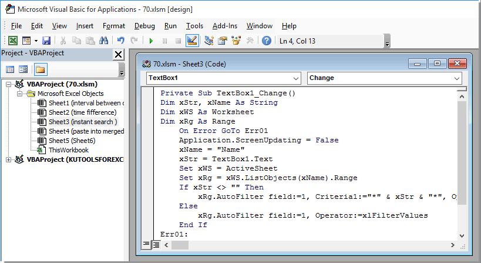The image size is (481, 263).
Task: Maximize the Sheet3 (Code) window
Action: 437,64
